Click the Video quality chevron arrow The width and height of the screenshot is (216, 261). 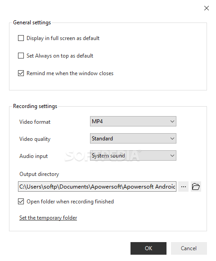(x=172, y=138)
